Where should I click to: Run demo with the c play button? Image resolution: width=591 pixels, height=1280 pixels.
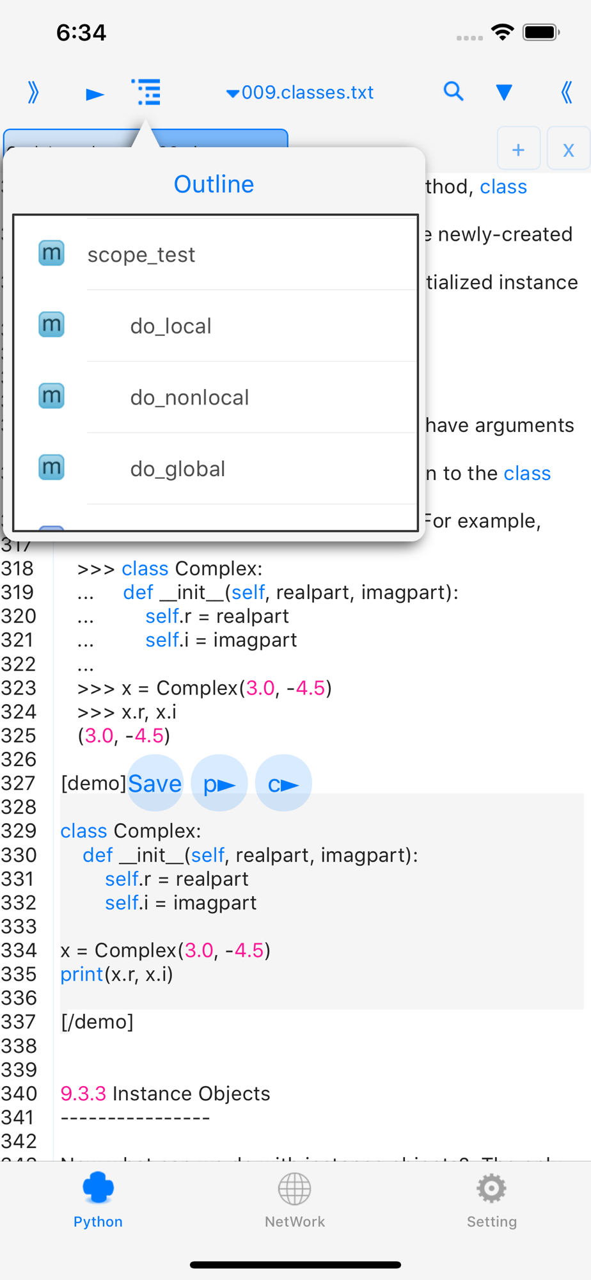point(283,783)
